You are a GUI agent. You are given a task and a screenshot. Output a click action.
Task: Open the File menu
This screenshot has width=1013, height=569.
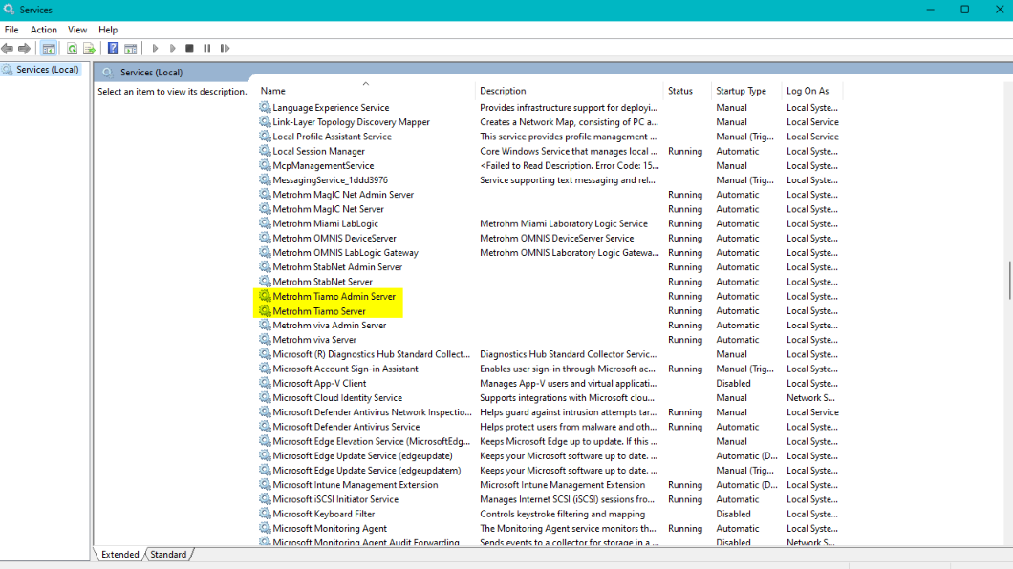pos(11,30)
